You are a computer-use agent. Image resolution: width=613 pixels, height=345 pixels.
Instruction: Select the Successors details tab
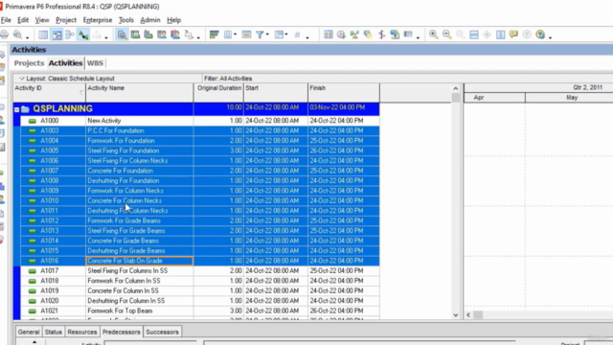(x=162, y=332)
